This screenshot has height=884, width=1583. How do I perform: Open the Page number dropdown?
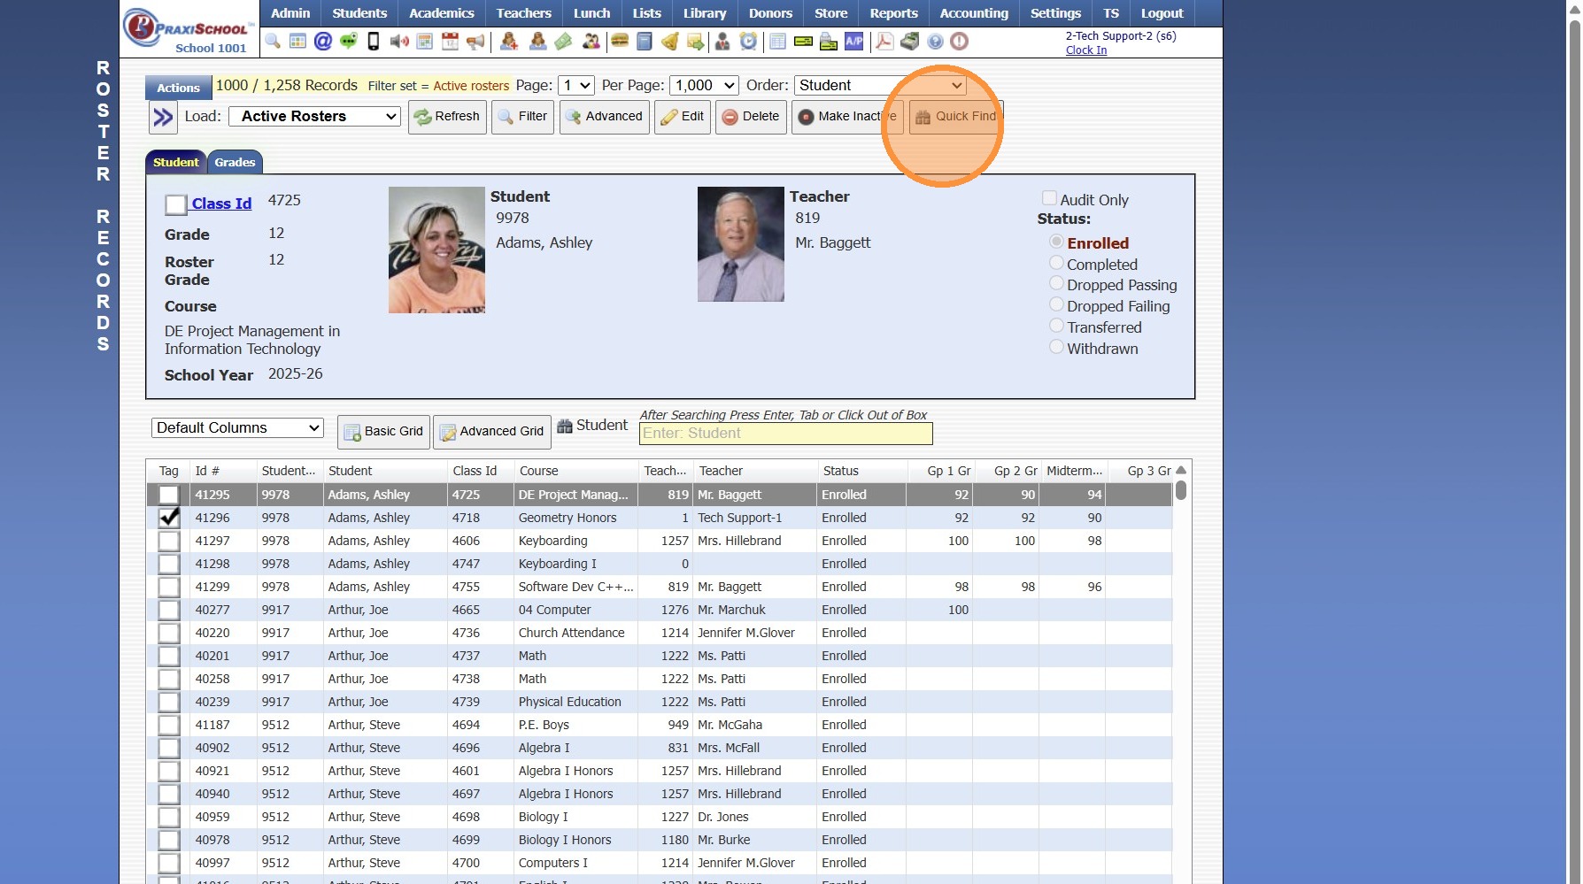point(576,85)
